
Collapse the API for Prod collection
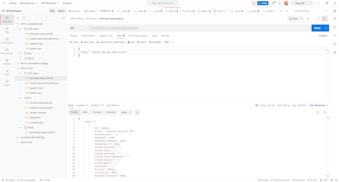(18, 68)
